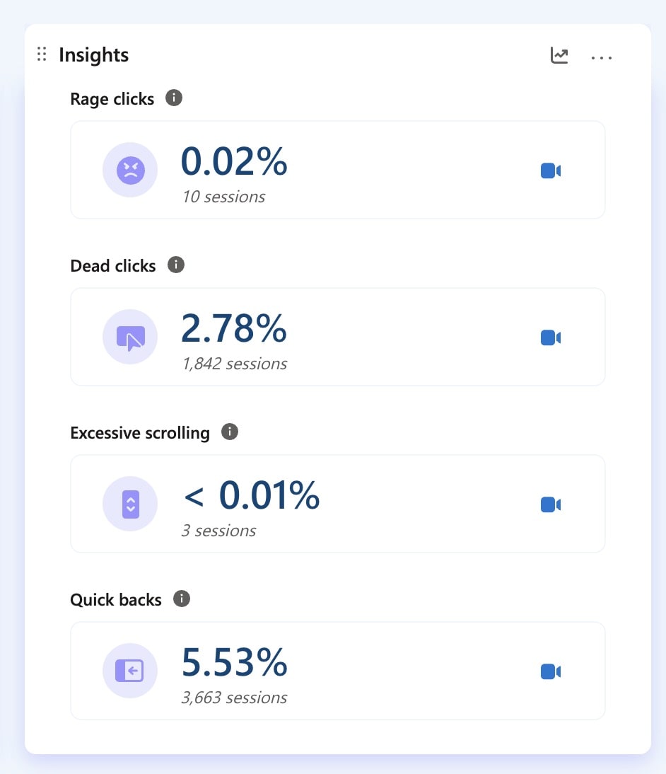Click the Quick backs arrow icon

(x=130, y=671)
